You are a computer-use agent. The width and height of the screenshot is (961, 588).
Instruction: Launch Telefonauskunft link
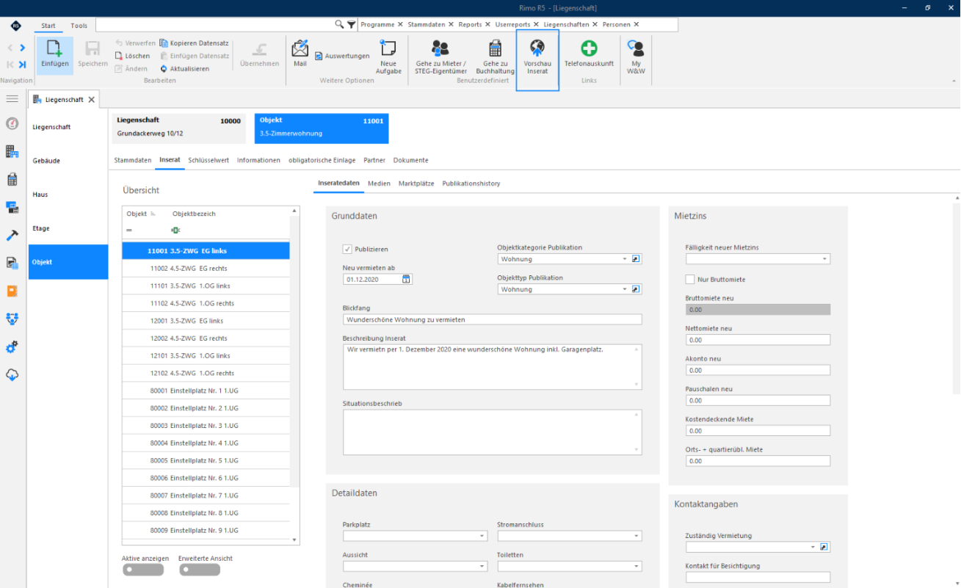pos(589,54)
